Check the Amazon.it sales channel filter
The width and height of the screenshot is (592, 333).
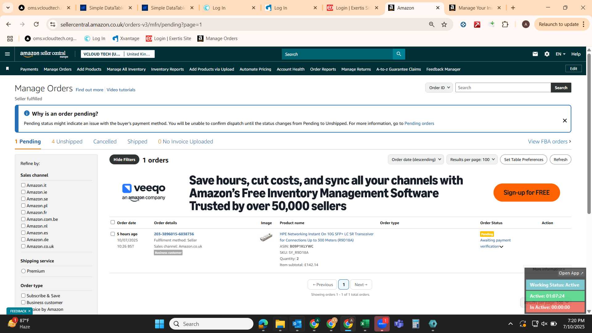pos(23,185)
